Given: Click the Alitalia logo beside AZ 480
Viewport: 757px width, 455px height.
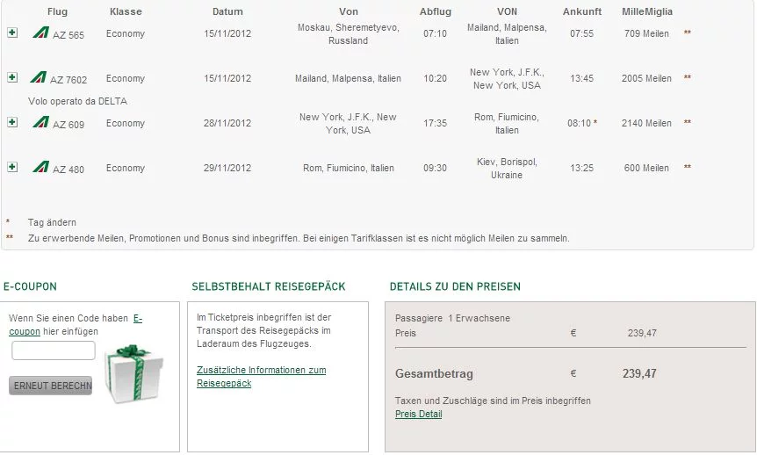Looking at the screenshot, I should pyautogui.click(x=41, y=167).
